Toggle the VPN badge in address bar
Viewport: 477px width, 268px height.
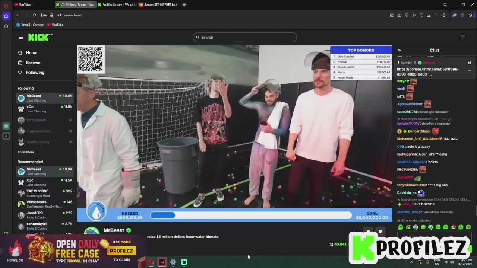(45, 15)
